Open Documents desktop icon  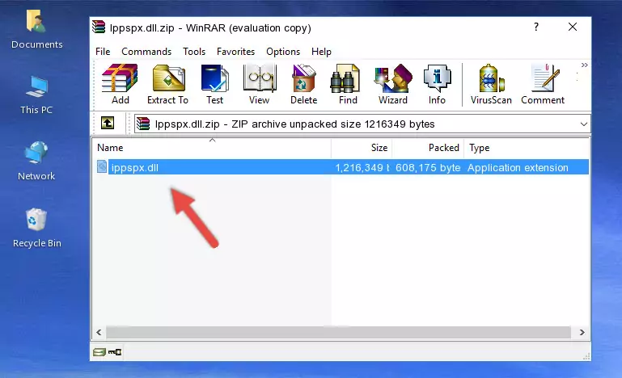[x=37, y=30]
